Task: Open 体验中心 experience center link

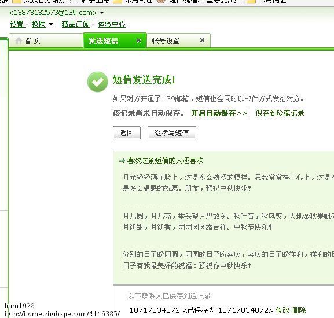Action: pyautogui.click(x=111, y=24)
